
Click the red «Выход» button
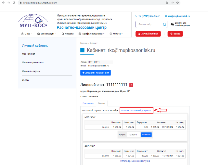coord(175,34)
